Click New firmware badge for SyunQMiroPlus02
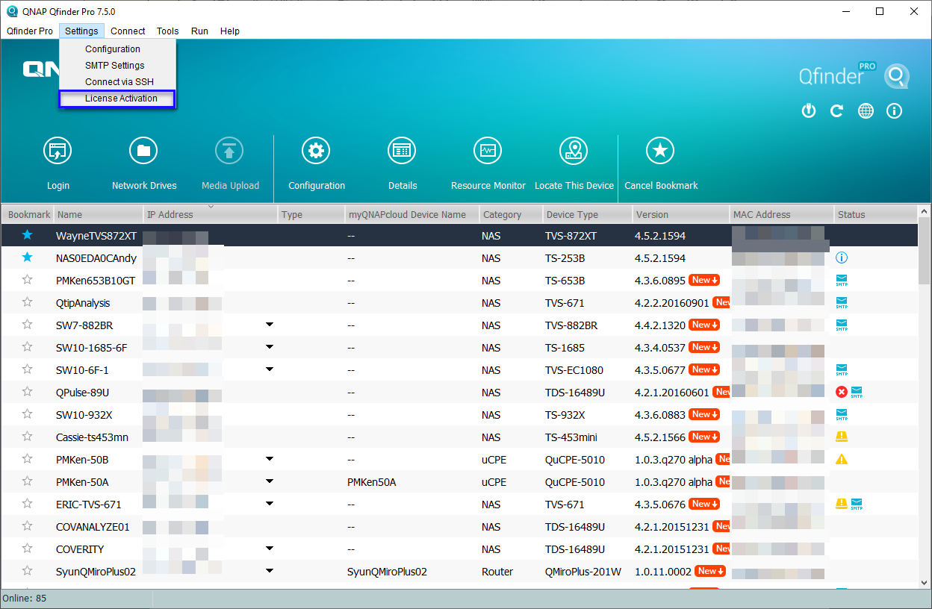 click(x=710, y=571)
